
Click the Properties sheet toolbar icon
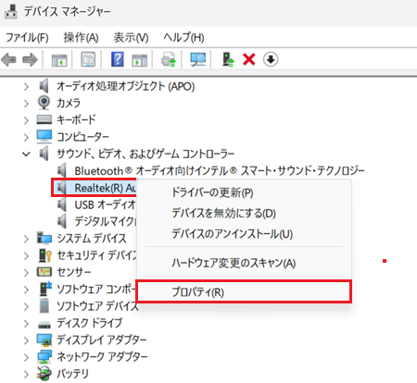point(88,59)
